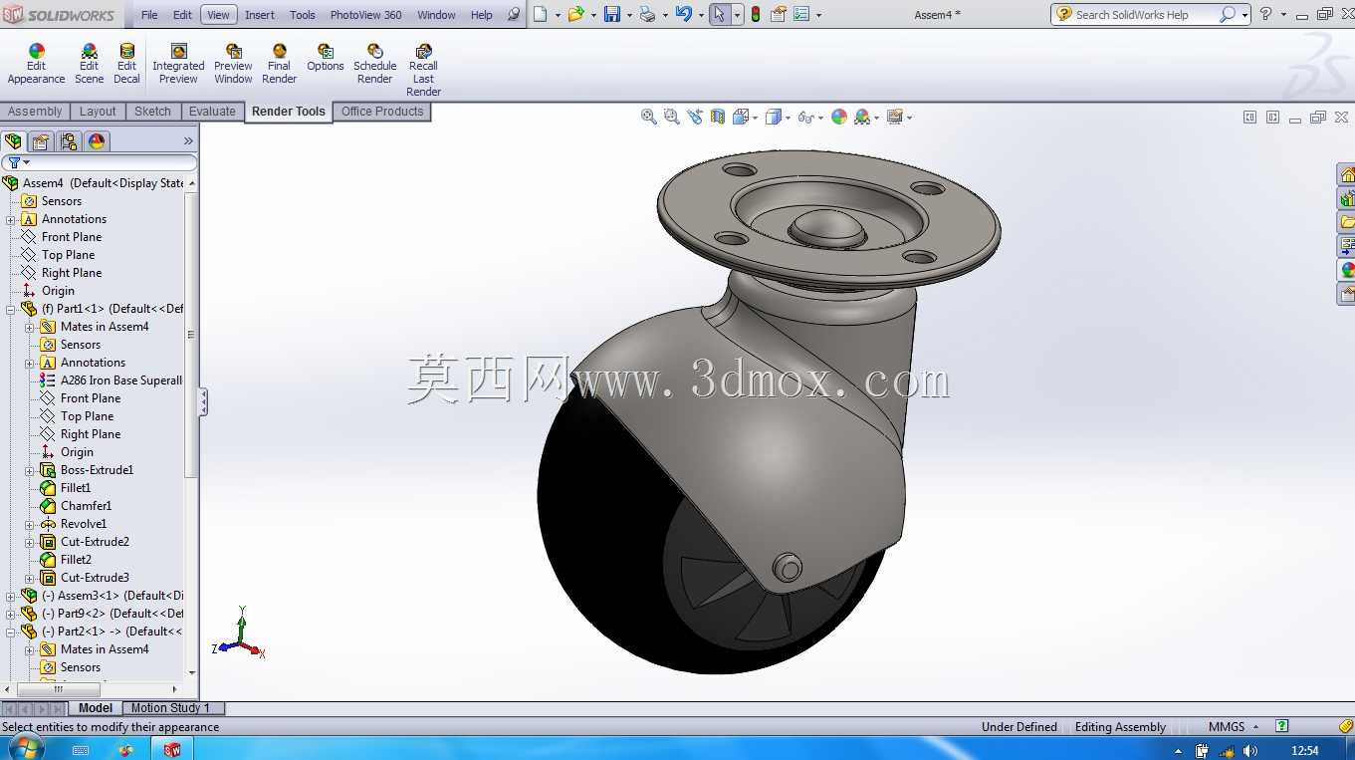This screenshot has width=1355, height=760.
Task: Click the Schedule Render tool
Action: click(x=374, y=64)
